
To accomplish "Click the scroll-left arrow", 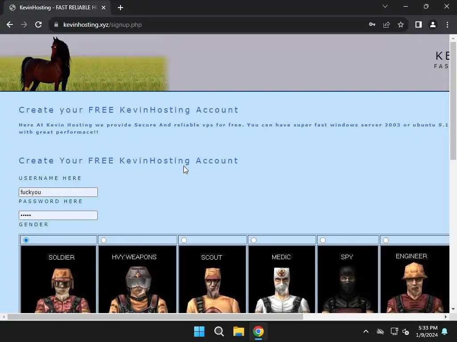I will (x=4, y=317).
